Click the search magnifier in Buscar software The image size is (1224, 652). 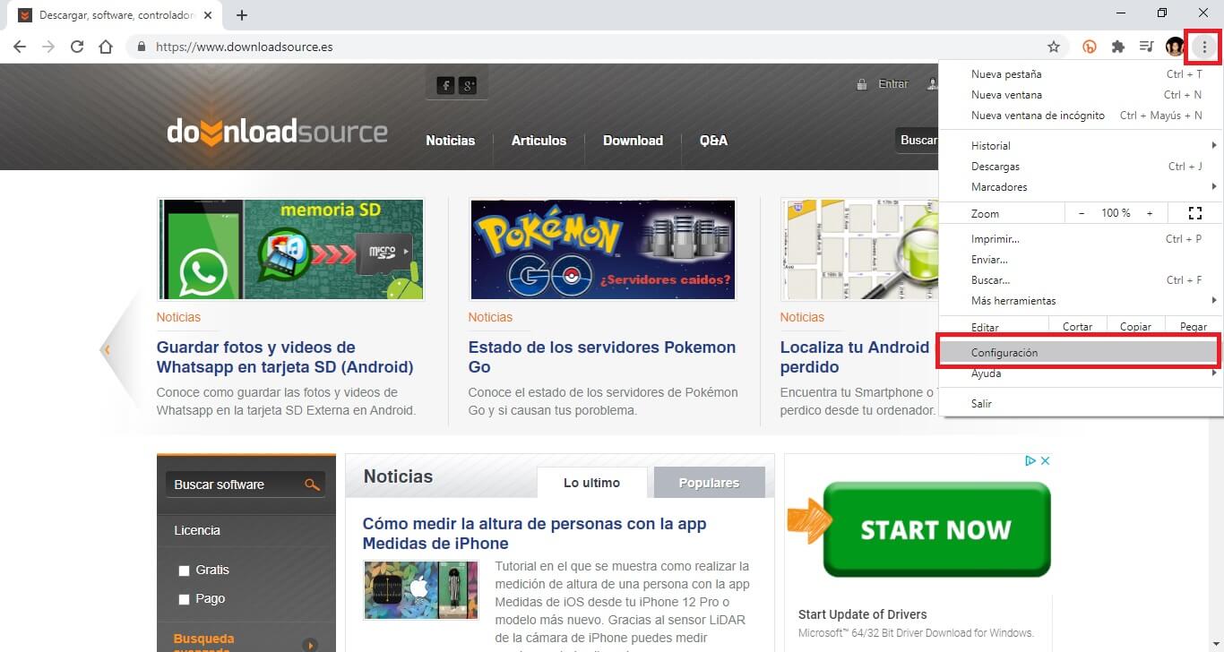click(x=312, y=485)
